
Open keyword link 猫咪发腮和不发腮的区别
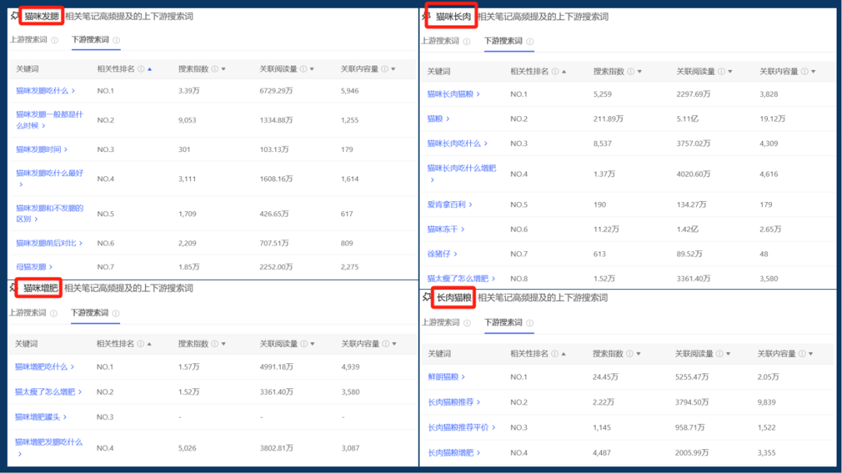click(x=49, y=214)
